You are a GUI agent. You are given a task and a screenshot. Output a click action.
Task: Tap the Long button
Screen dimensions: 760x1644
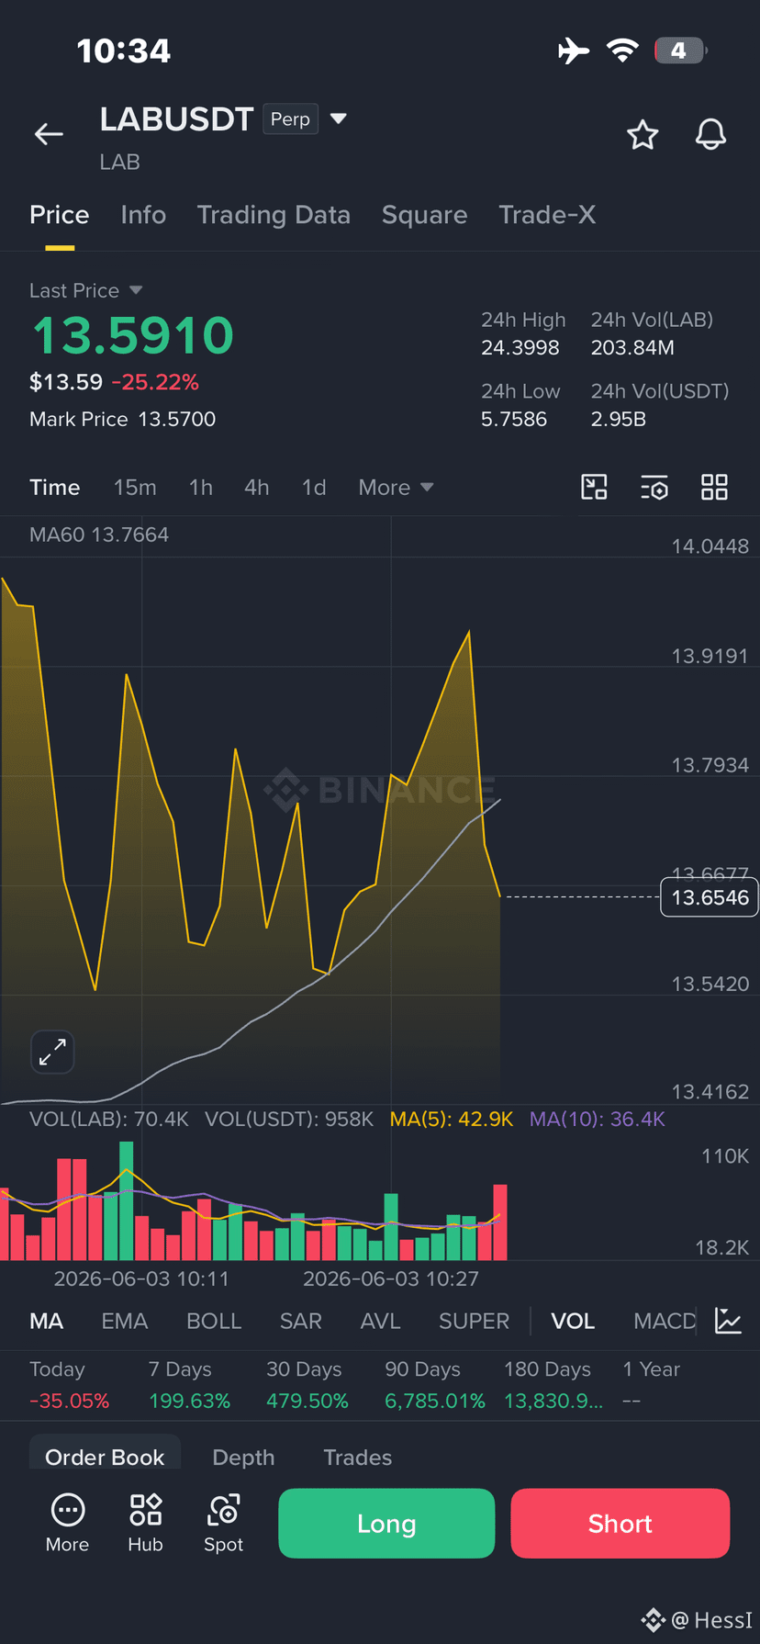tap(386, 1523)
